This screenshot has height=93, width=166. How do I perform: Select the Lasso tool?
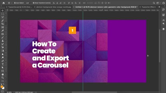click(x=3, y=17)
